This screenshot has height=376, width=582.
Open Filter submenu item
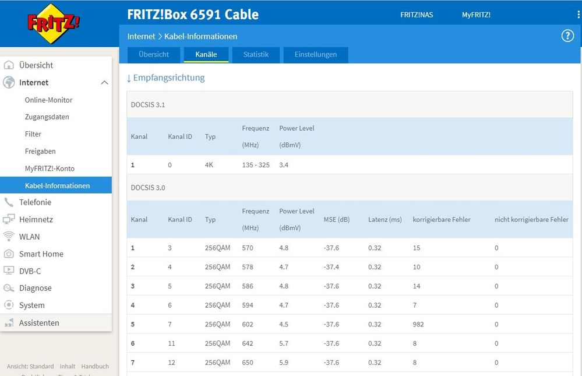[33, 134]
